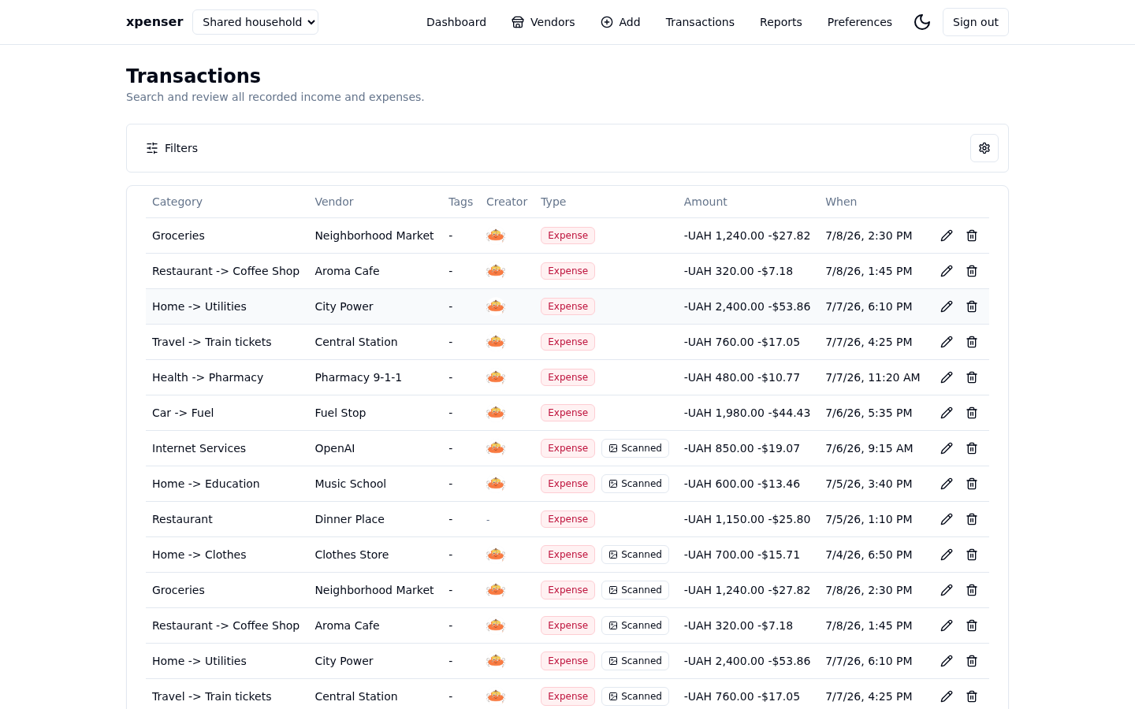Click the Health -> Pharmacy category cell
This screenshot has height=709, width=1135.
point(208,377)
